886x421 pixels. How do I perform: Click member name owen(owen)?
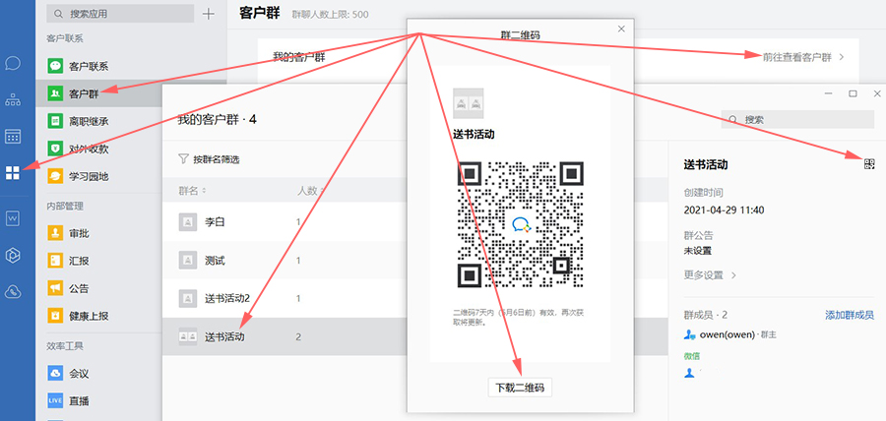[x=727, y=334]
